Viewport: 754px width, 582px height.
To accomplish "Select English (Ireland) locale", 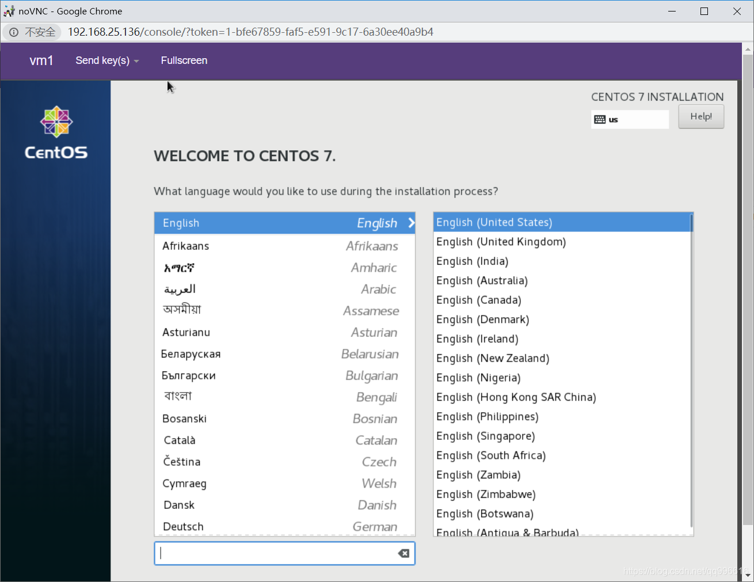I will pos(561,339).
